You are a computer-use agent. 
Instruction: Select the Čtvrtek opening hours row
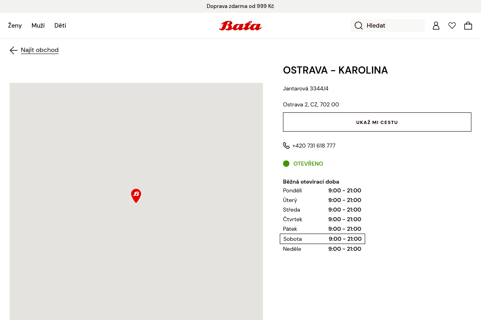[322, 219]
